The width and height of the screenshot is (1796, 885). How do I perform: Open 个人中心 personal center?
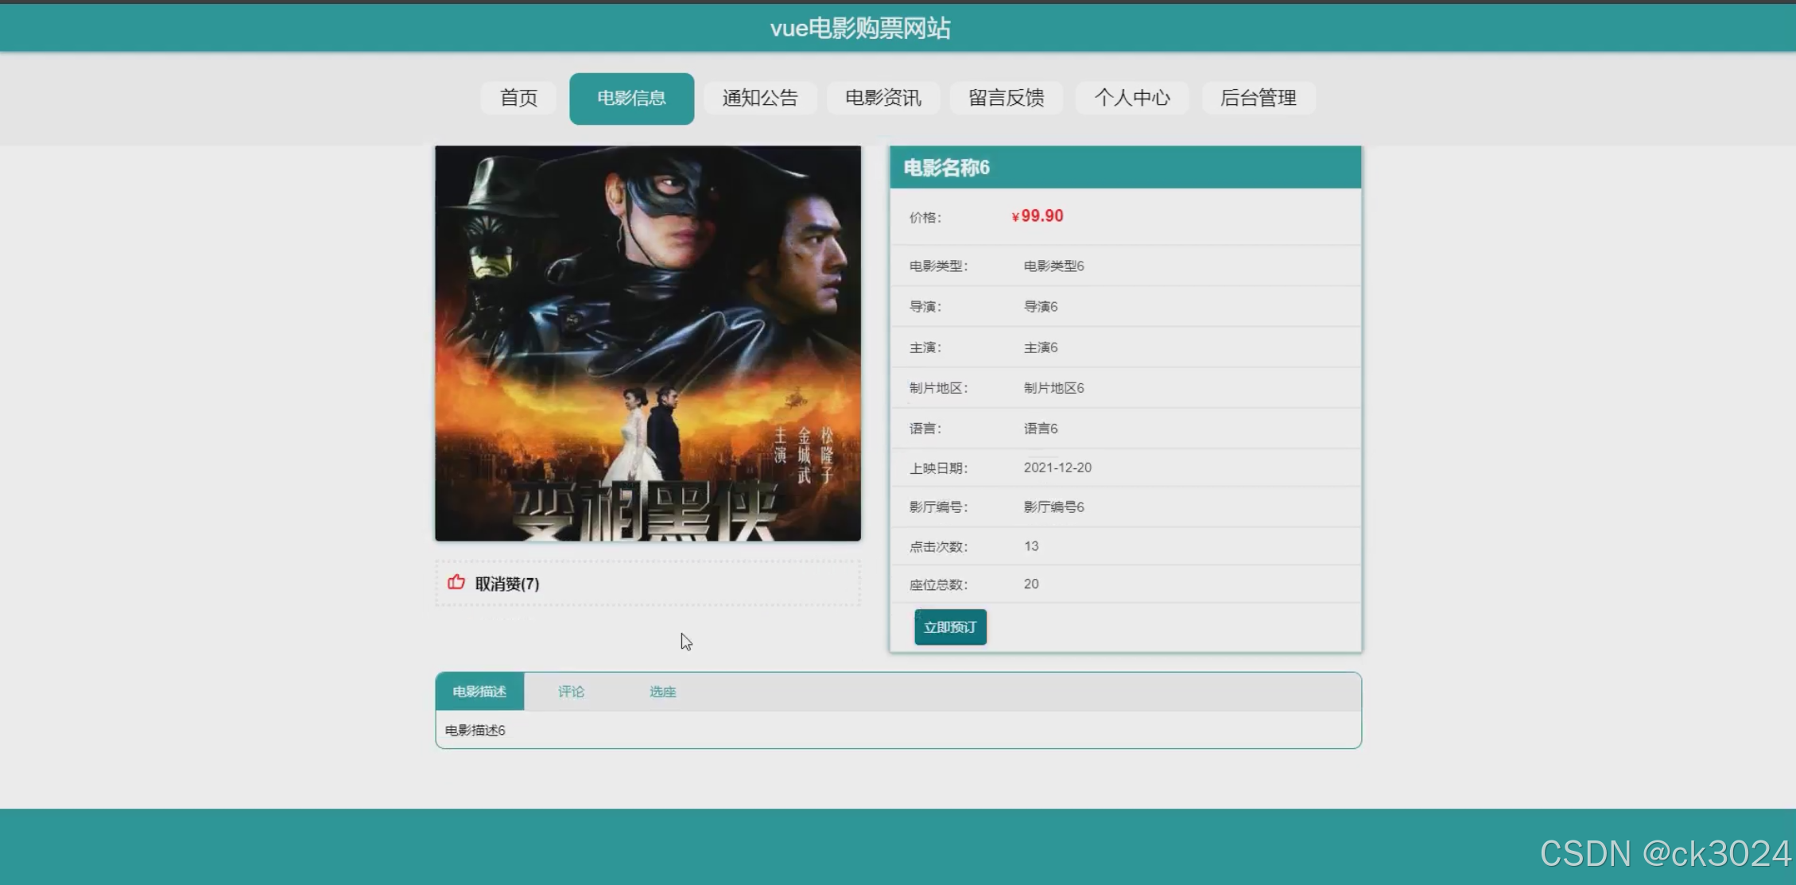click(1131, 98)
